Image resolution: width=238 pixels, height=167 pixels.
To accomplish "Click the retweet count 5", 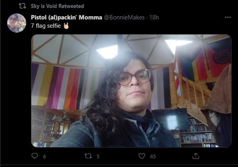I will (98, 157).
